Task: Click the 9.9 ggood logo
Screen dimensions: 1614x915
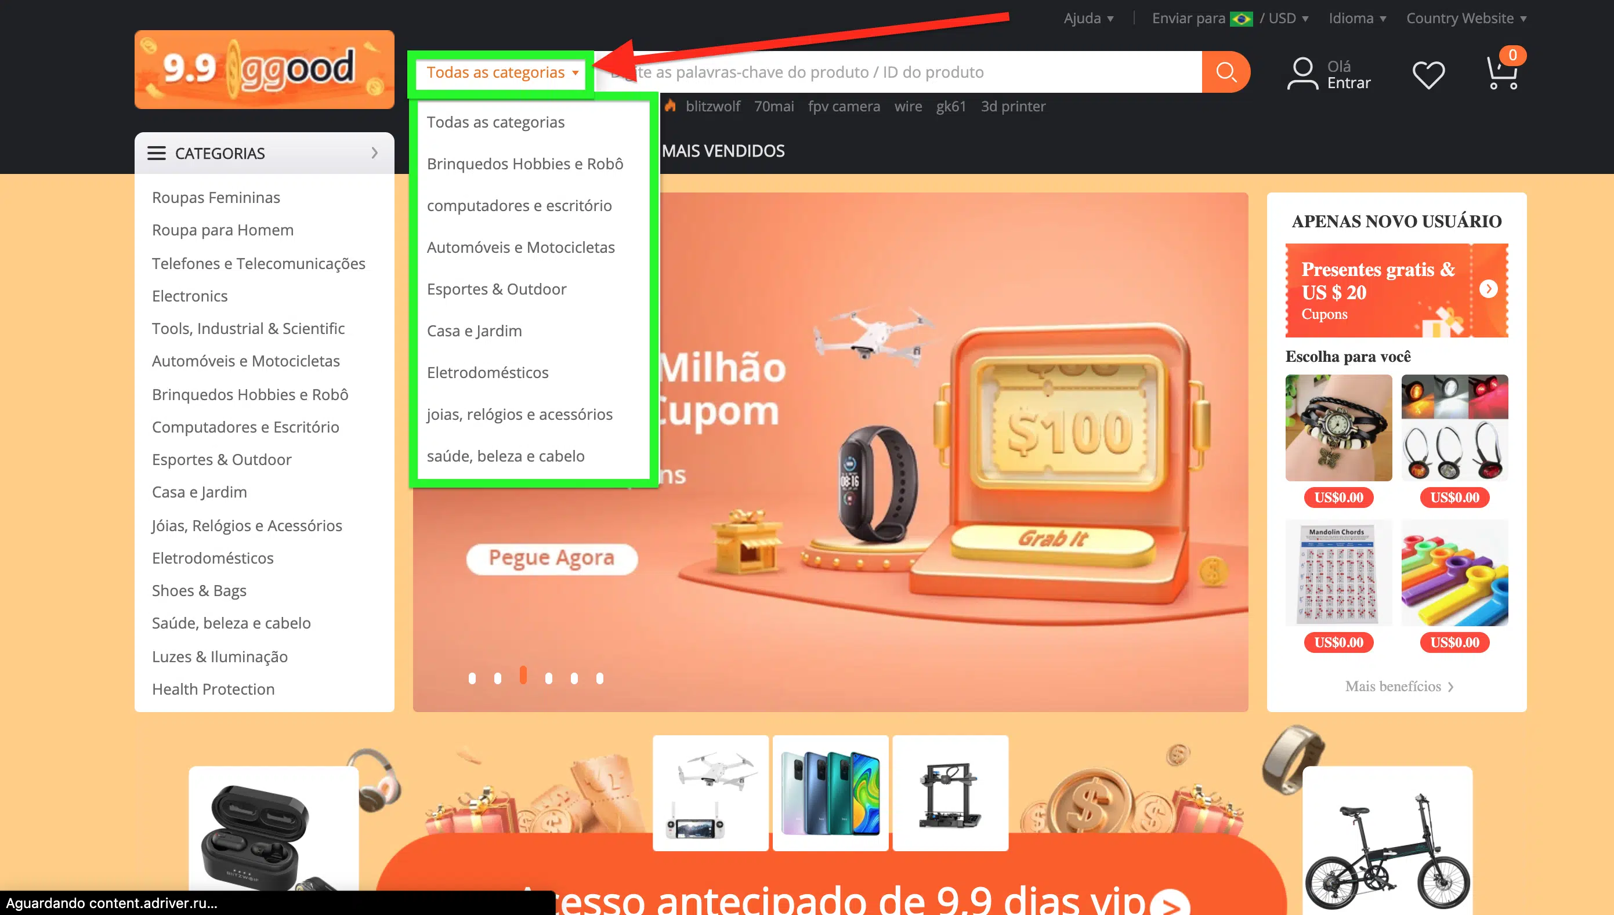Action: click(264, 69)
